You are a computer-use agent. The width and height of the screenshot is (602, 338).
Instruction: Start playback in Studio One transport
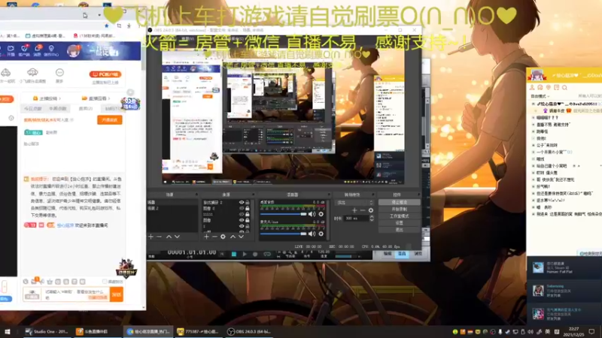tap(244, 254)
